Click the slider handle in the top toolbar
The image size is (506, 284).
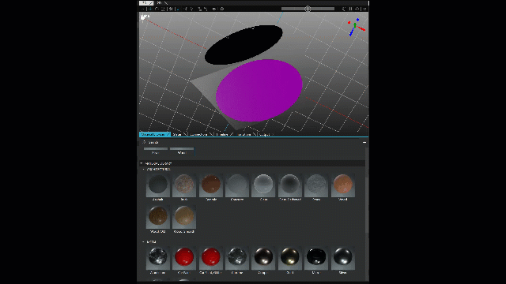(308, 9)
